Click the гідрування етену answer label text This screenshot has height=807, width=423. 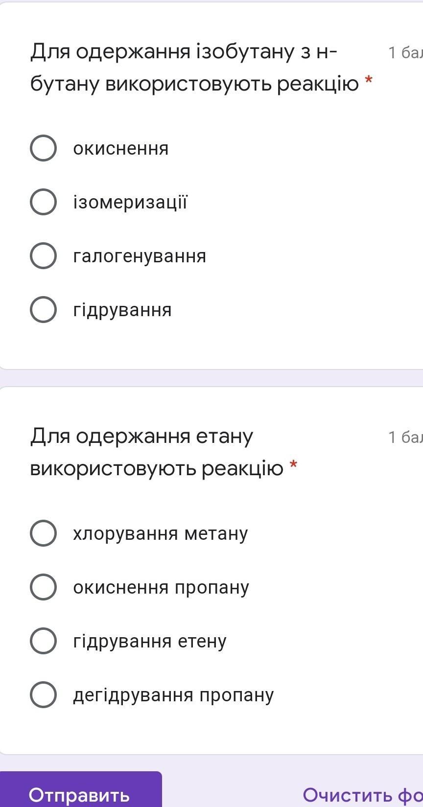pyautogui.click(x=150, y=641)
